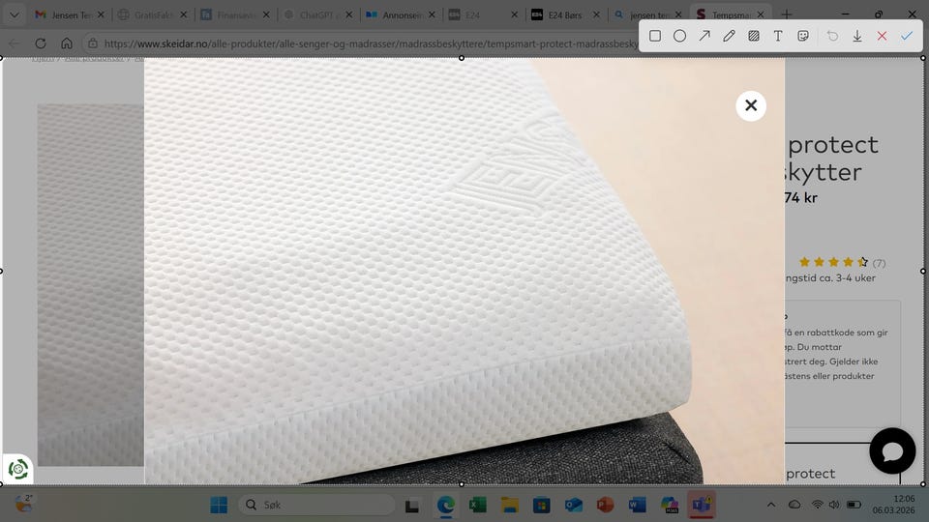Select the product thumbnail behind the zoom
929x522 pixels.
91,284
